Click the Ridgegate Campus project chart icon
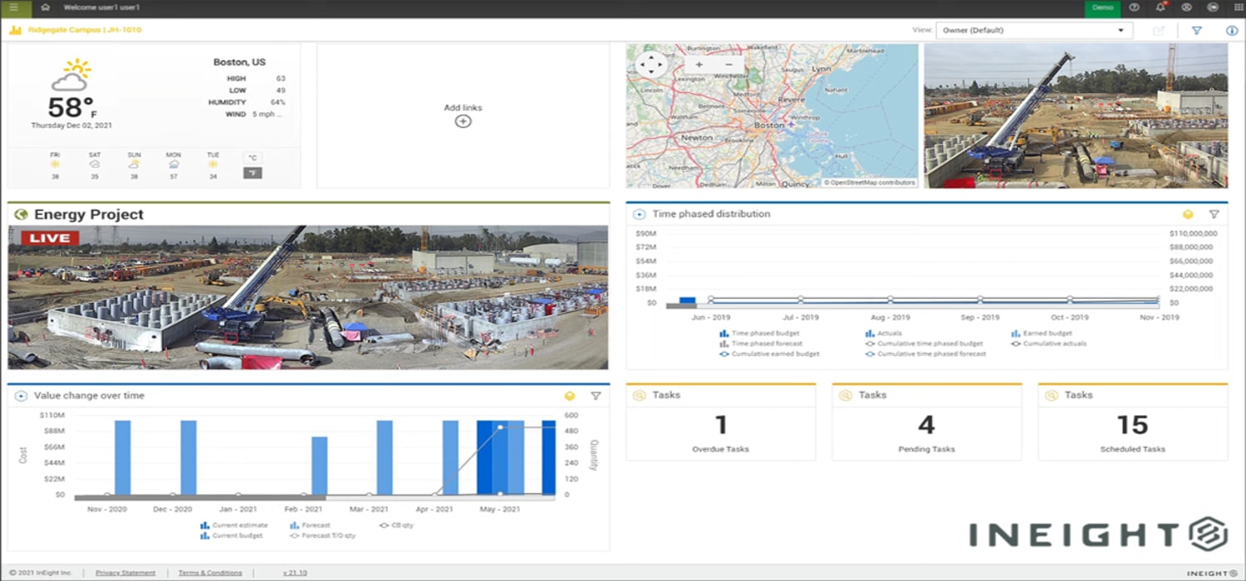 point(15,30)
